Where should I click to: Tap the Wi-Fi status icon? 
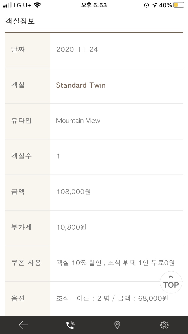37,5
